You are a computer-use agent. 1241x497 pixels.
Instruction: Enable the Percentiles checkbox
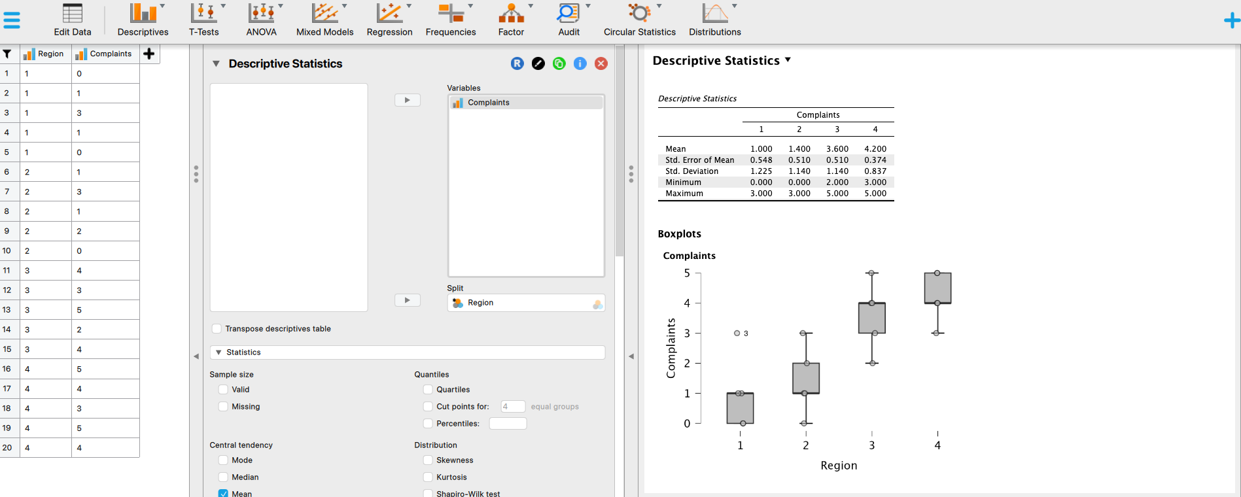point(428,424)
